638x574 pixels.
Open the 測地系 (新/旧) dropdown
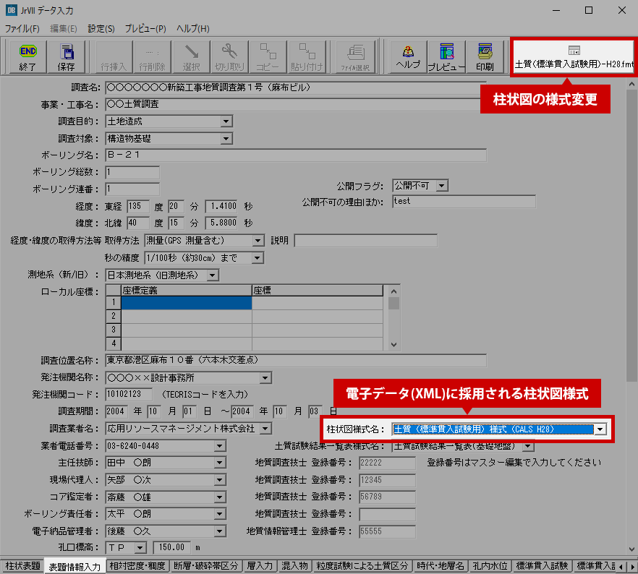pyautogui.click(x=211, y=275)
